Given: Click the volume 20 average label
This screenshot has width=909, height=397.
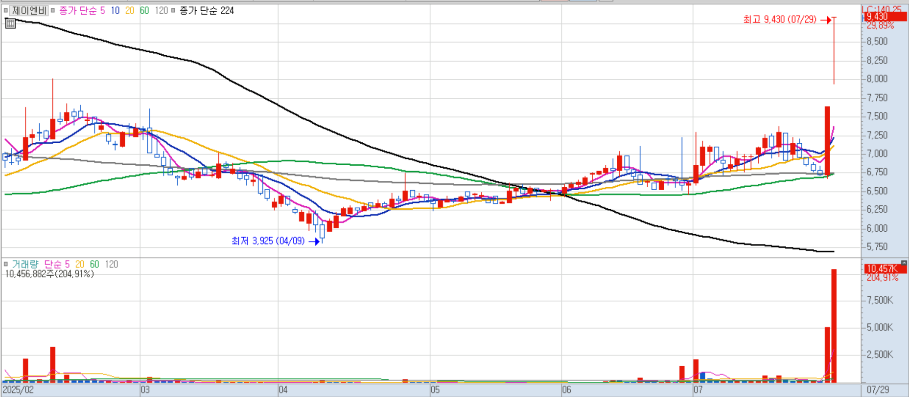Looking at the screenshot, I should [80, 264].
